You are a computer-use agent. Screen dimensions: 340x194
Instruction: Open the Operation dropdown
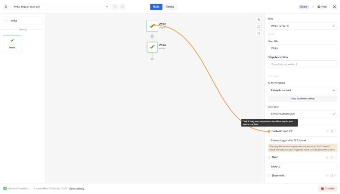[x=302, y=114]
